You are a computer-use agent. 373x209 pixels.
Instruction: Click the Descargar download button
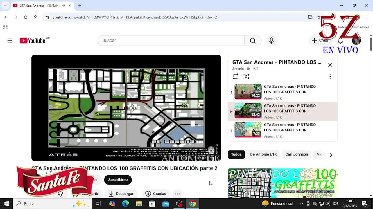point(121,194)
